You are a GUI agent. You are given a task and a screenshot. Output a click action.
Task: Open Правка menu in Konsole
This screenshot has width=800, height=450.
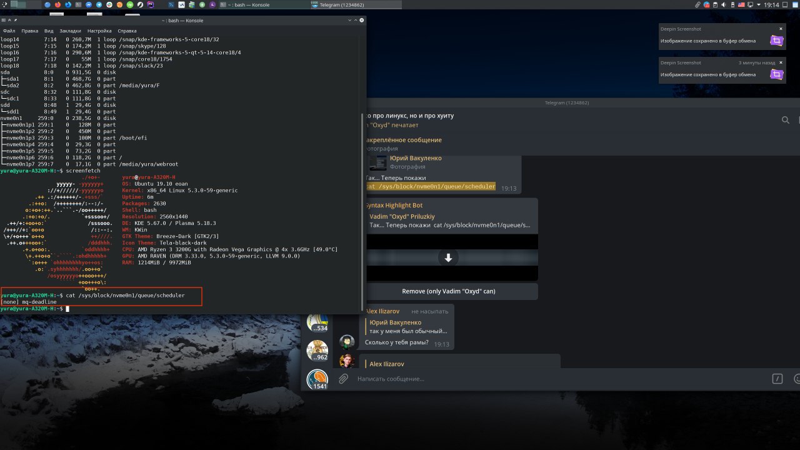[x=29, y=31]
